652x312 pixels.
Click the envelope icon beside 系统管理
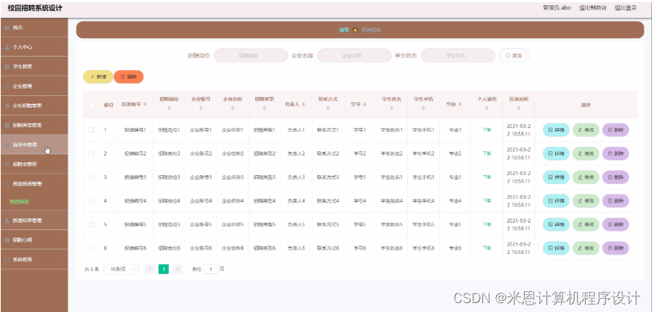pyautogui.click(x=7, y=260)
